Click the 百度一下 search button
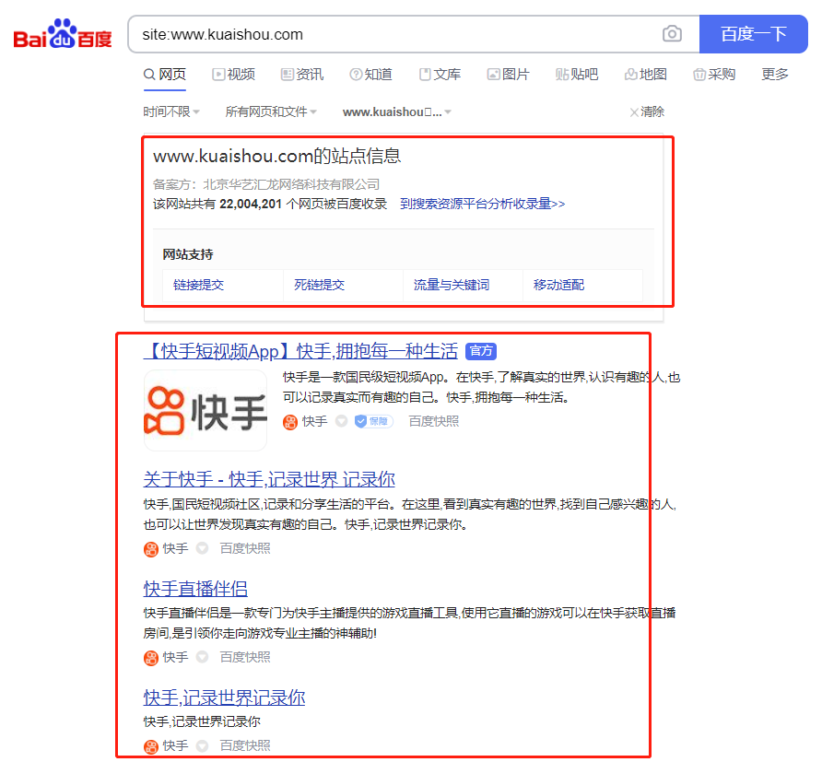The image size is (822, 762). 753,34
